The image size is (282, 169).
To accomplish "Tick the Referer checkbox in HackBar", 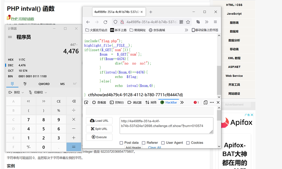I will click(x=144, y=143).
